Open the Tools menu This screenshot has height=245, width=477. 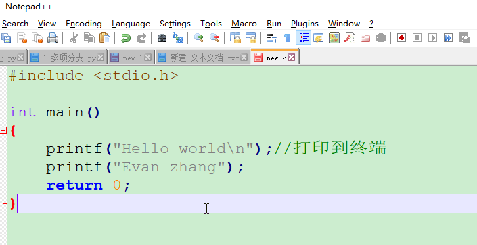coord(211,24)
